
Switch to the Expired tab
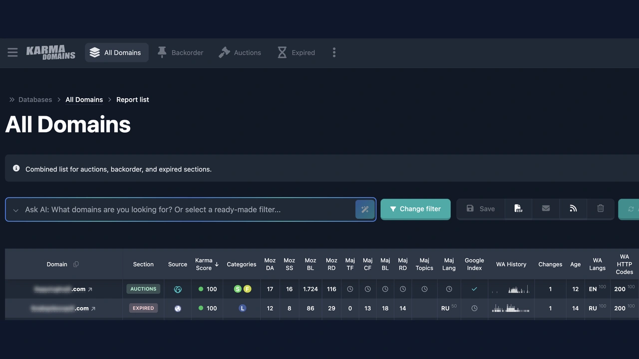coord(297,52)
